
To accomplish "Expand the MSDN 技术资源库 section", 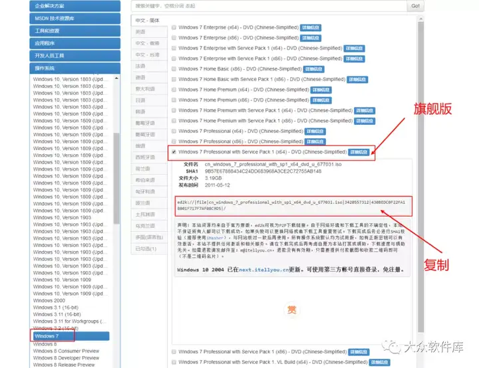I will pyautogui.click(x=75, y=19).
